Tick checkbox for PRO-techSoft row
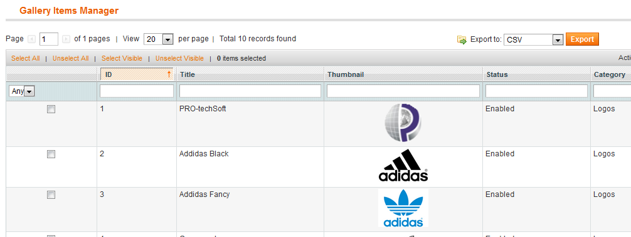 (x=51, y=109)
